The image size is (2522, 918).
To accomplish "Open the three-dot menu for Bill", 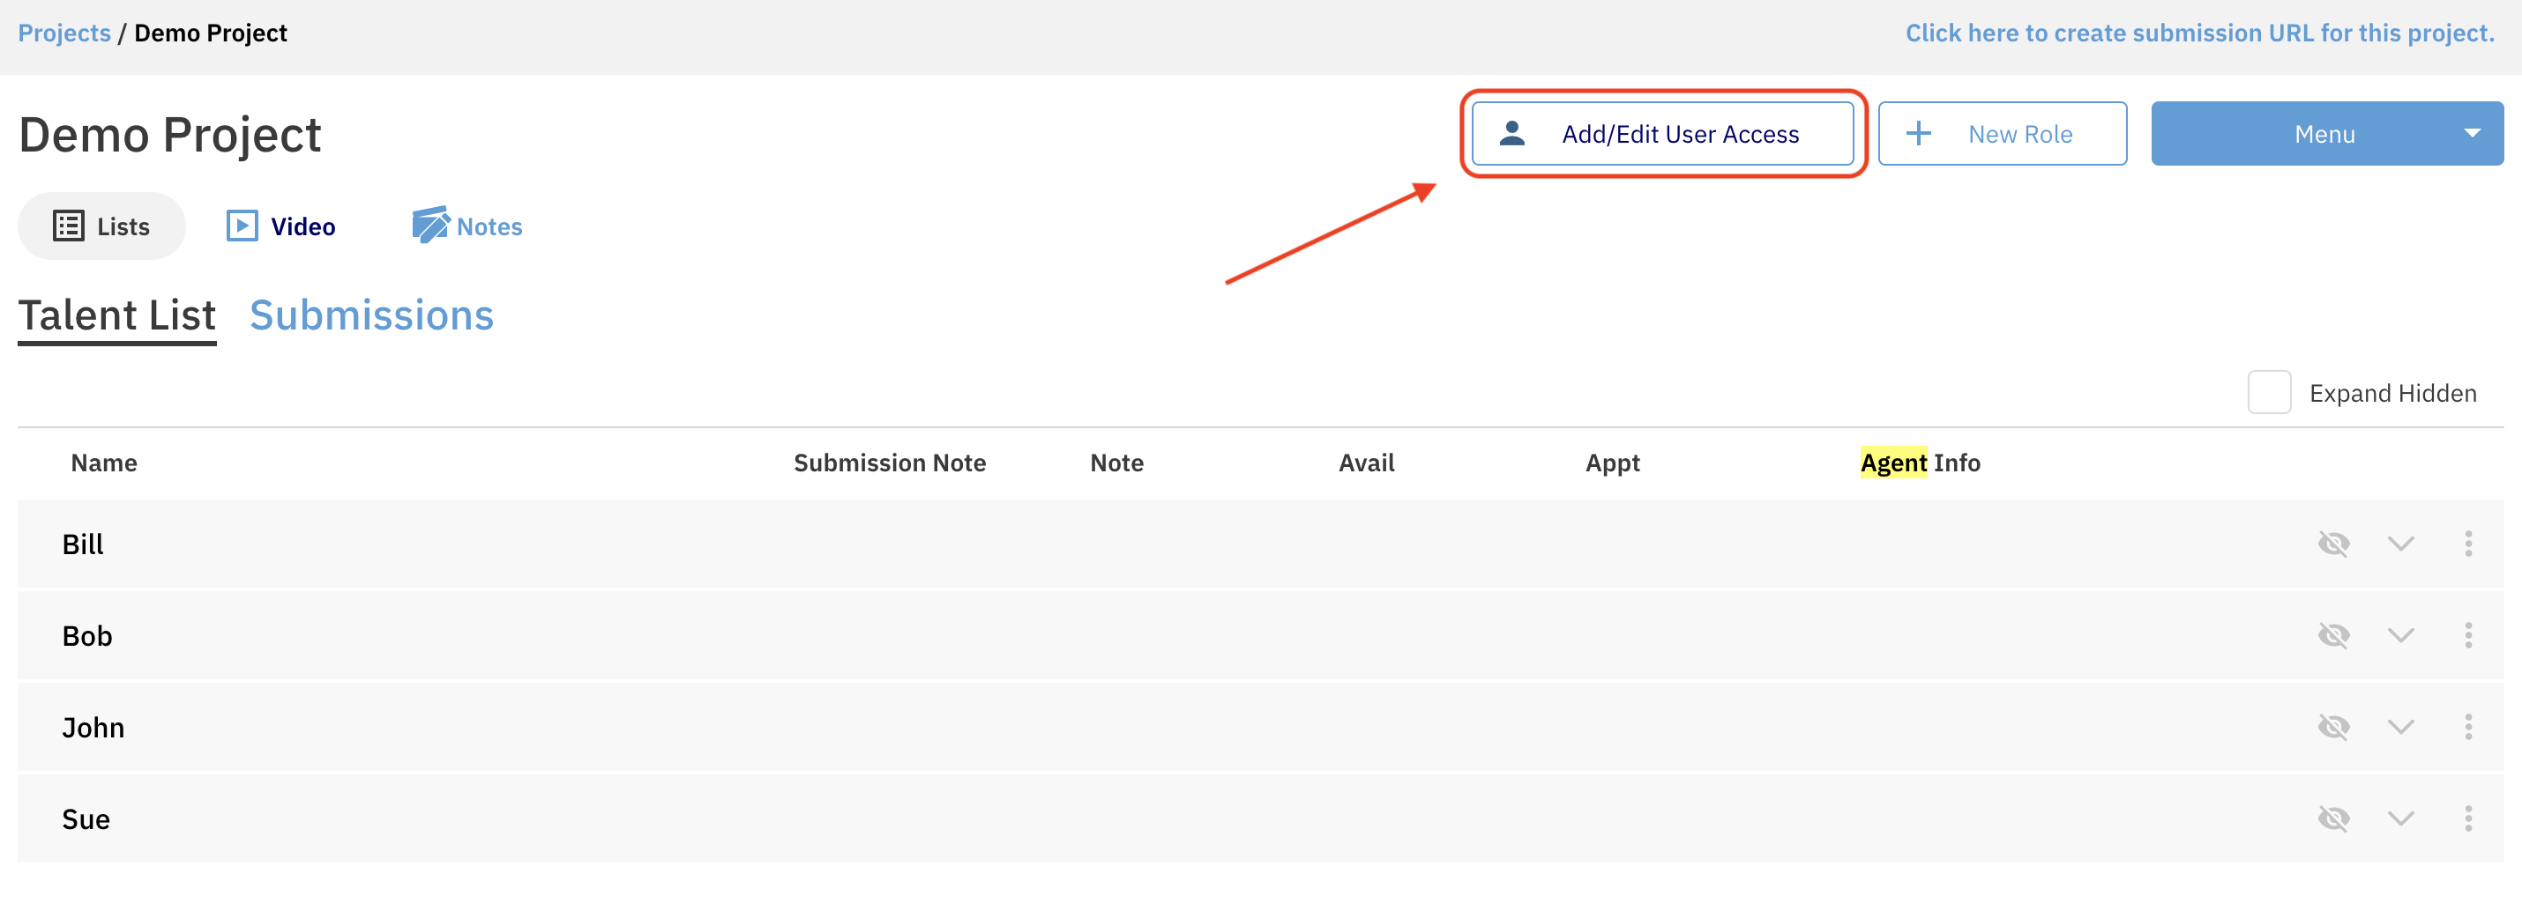I will click(x=2467, y=544).
